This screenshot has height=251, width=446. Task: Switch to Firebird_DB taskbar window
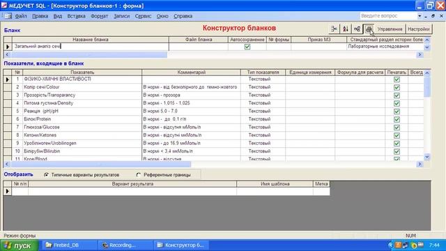pyautogui.click(x=69, y=245)
